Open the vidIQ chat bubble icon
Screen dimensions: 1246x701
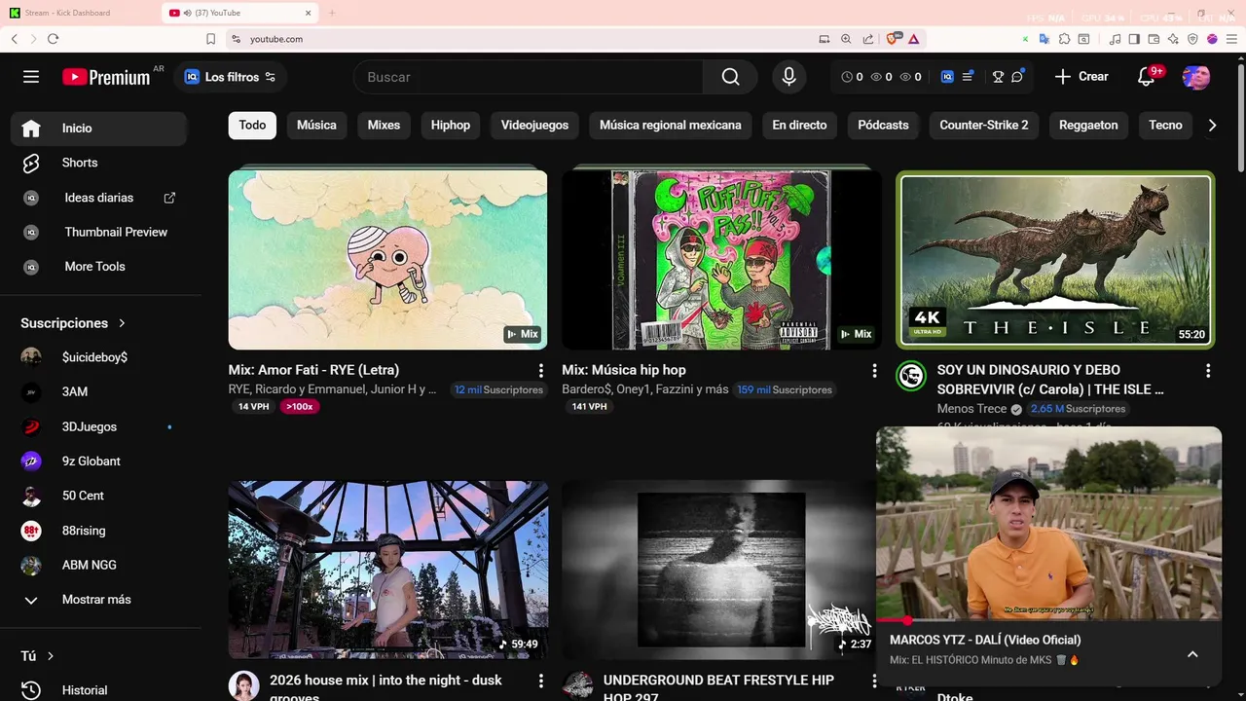click(x=1017, y=77)
